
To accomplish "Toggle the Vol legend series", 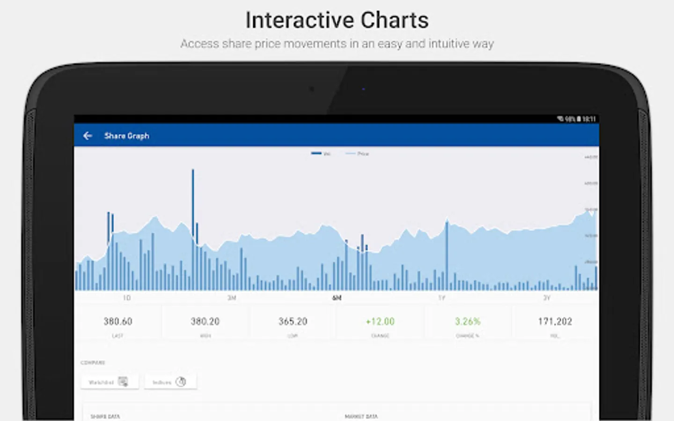I will (x=321, y=153).
